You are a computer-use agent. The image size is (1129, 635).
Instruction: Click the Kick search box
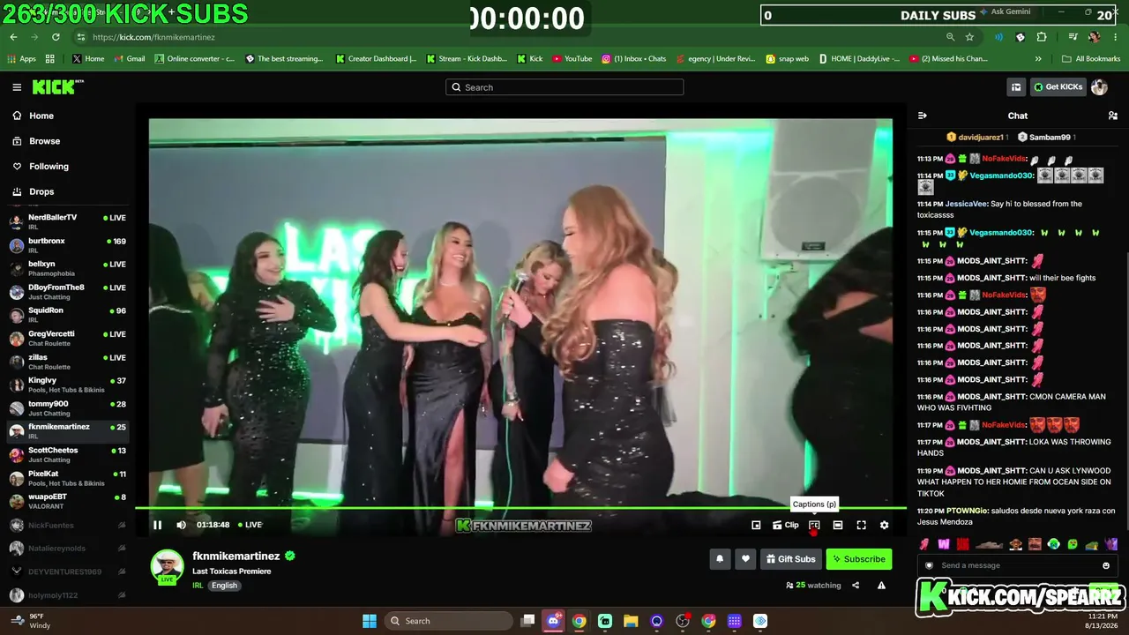(564, 87)
